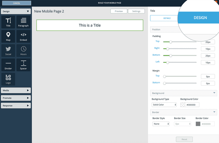The image size is (219, 143).
Task: Expand the Promote category
Action: pyautogui.click(x=16, y=98)
